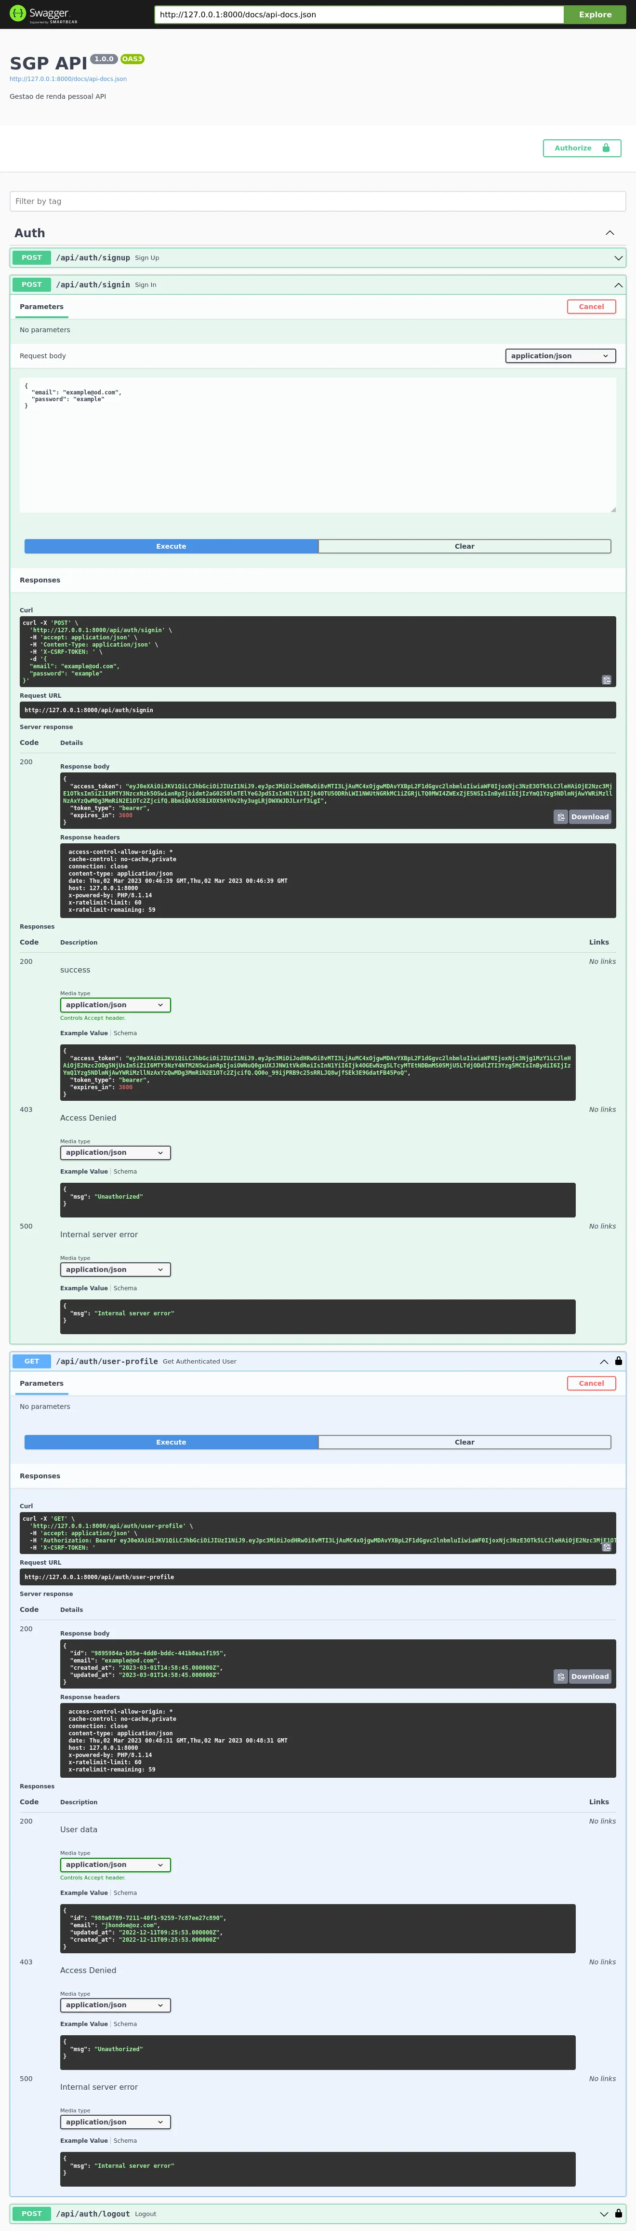
Task: Show Schema for the signin Access Denied response
Action: point(125,1172)
